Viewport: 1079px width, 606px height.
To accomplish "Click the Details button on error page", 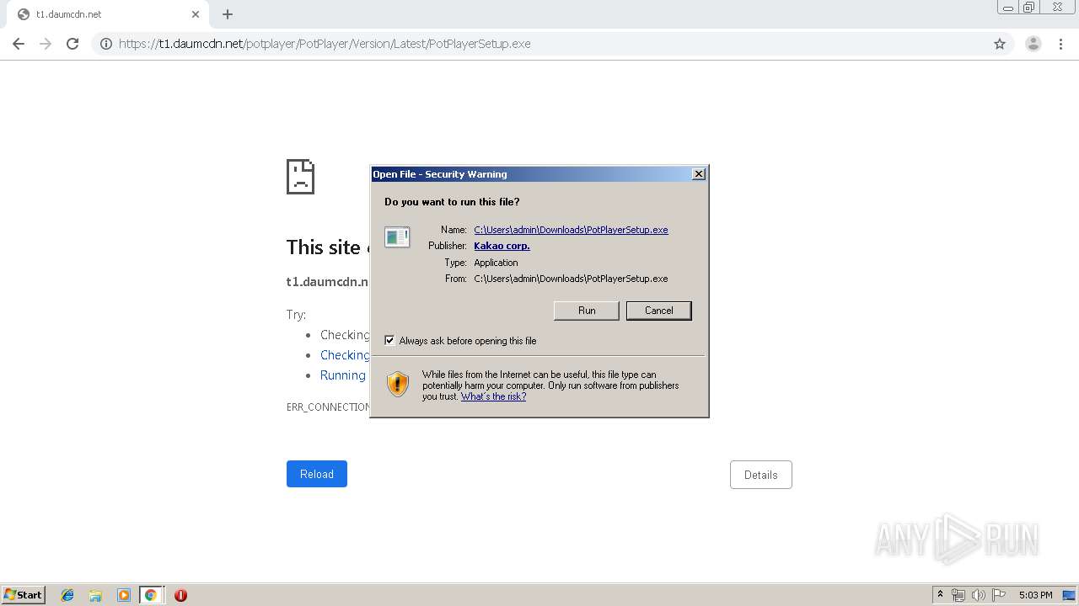I will (760, 475).
